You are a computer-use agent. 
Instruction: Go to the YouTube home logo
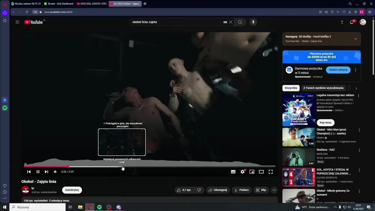tap(34, 22)
